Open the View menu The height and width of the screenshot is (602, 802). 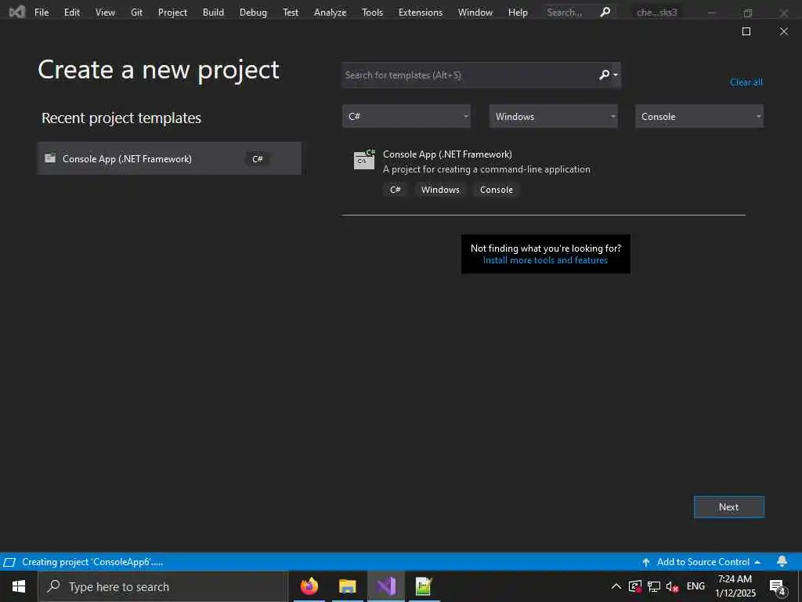point(105,13)
